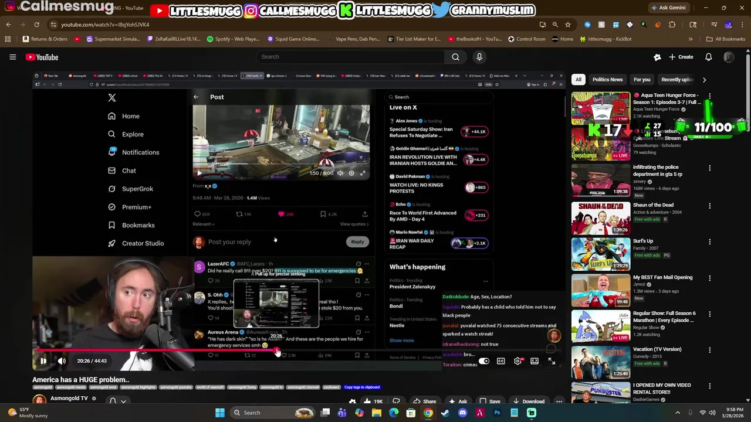Open the All Bookmarks folder
The image size is (751, 422).
[725, 39]
